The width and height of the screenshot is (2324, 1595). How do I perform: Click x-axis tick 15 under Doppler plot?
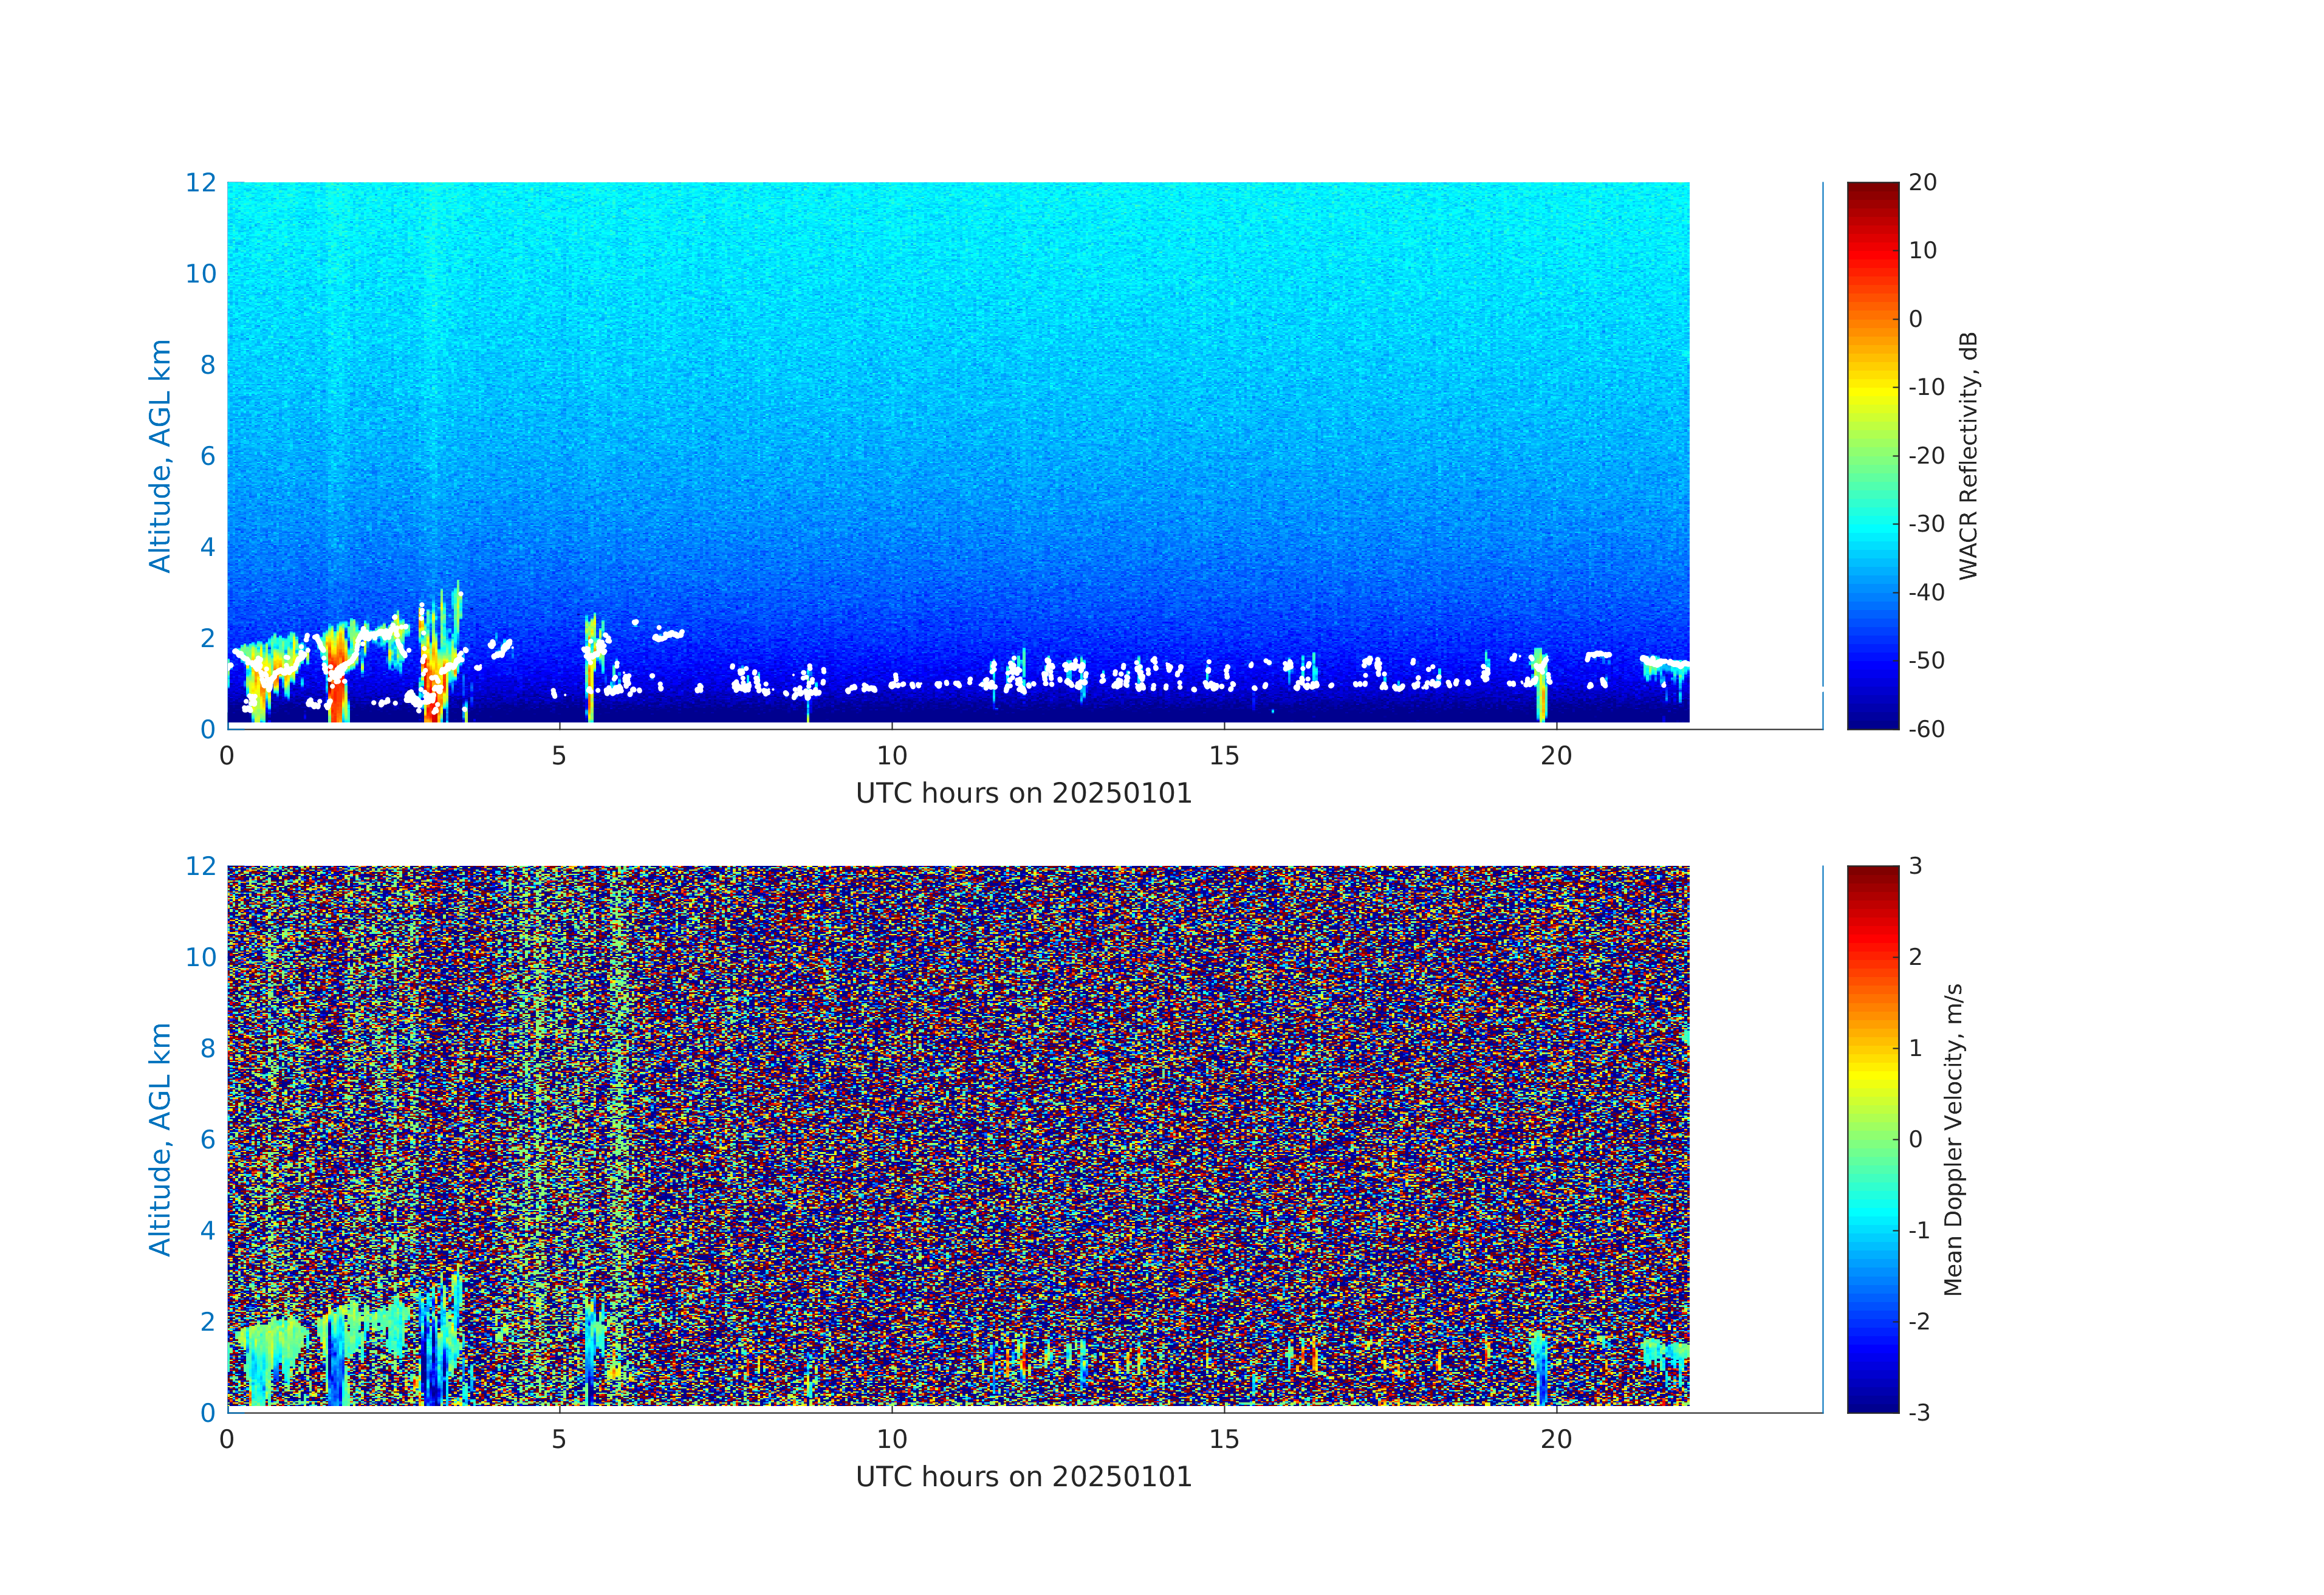1223,1439
